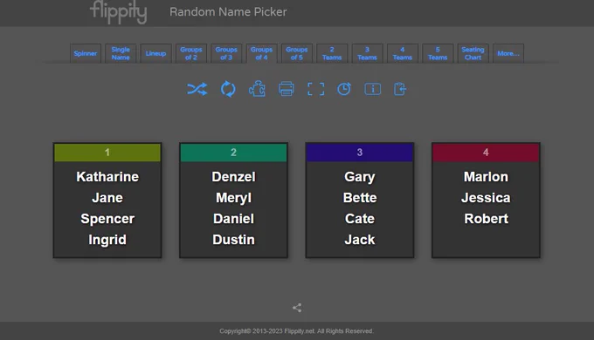594x340 pixels.
Task: Switch to the Spinner tab
Action: 86,53
